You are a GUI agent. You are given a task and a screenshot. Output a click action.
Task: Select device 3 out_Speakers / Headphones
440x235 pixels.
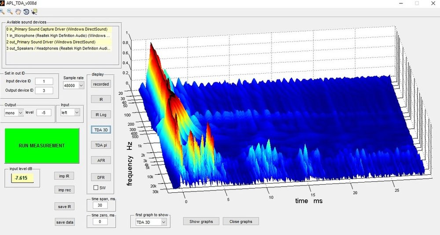click(59, 48)
